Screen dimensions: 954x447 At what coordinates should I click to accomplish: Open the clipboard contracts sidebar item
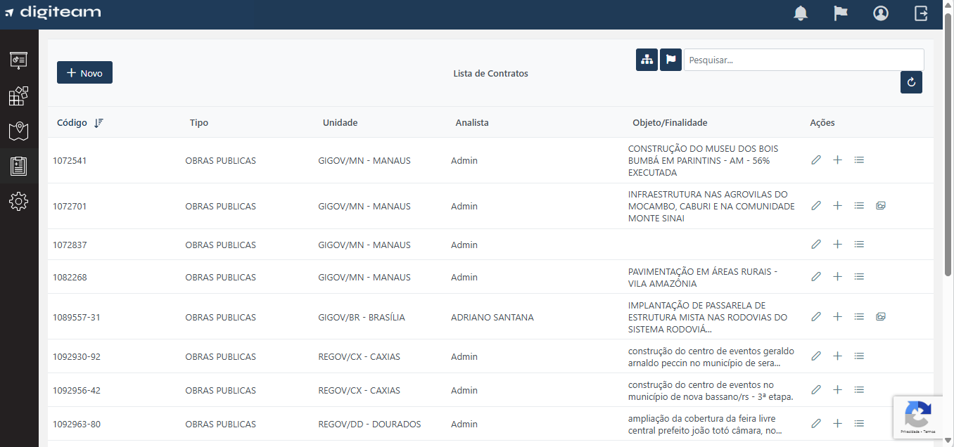pyautogui.click(x=19, y=166)
